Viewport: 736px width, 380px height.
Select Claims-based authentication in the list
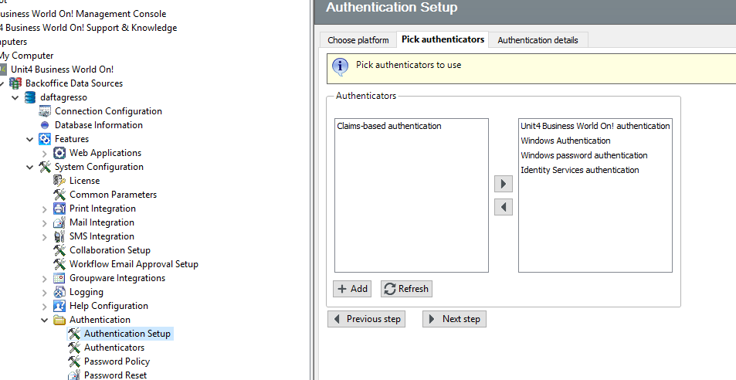[x=389, y=126]
